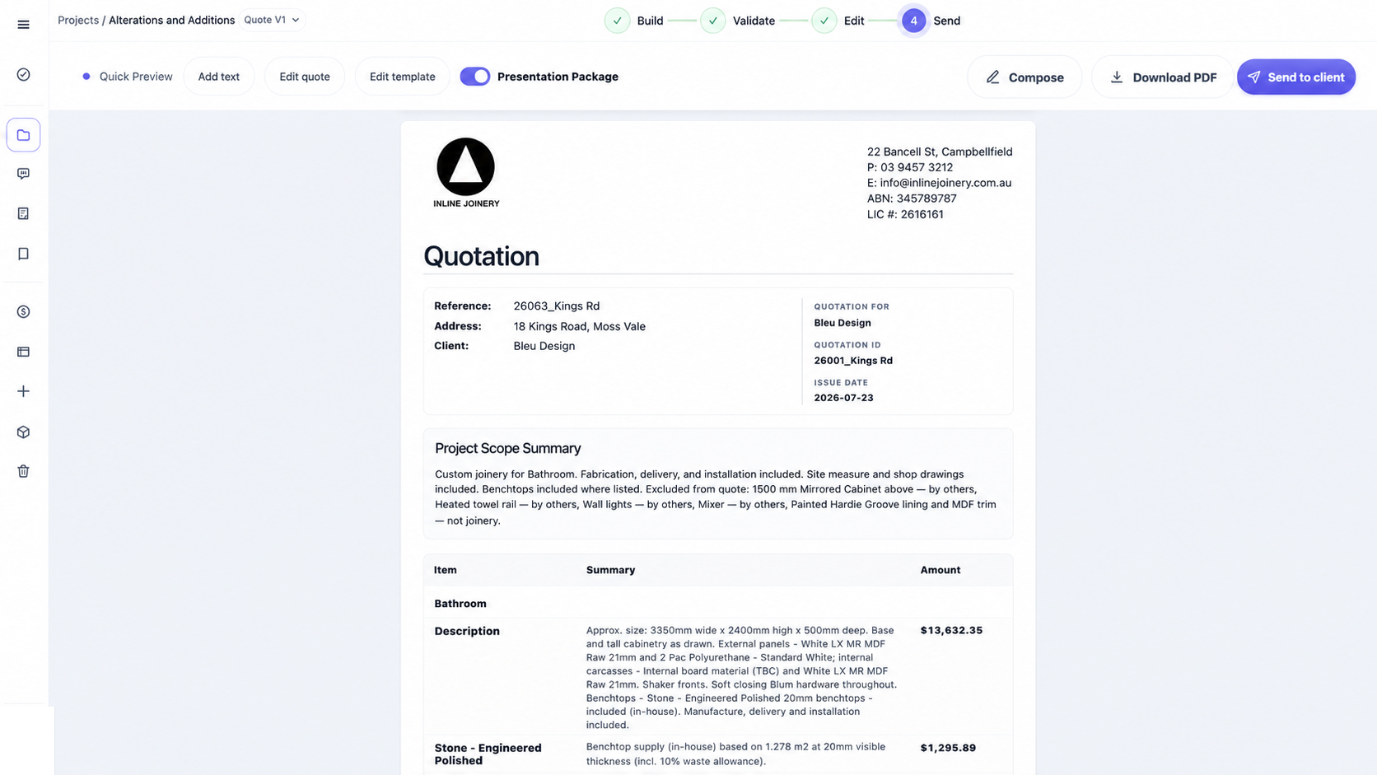Go to the Edit step label
This screenshot has height=775, width=1377.
(854, 21)
